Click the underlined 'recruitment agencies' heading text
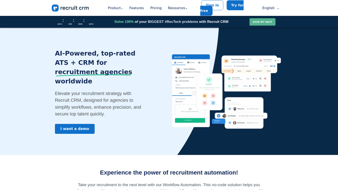The width and height of the screenshot is (338, 190). 93,72
